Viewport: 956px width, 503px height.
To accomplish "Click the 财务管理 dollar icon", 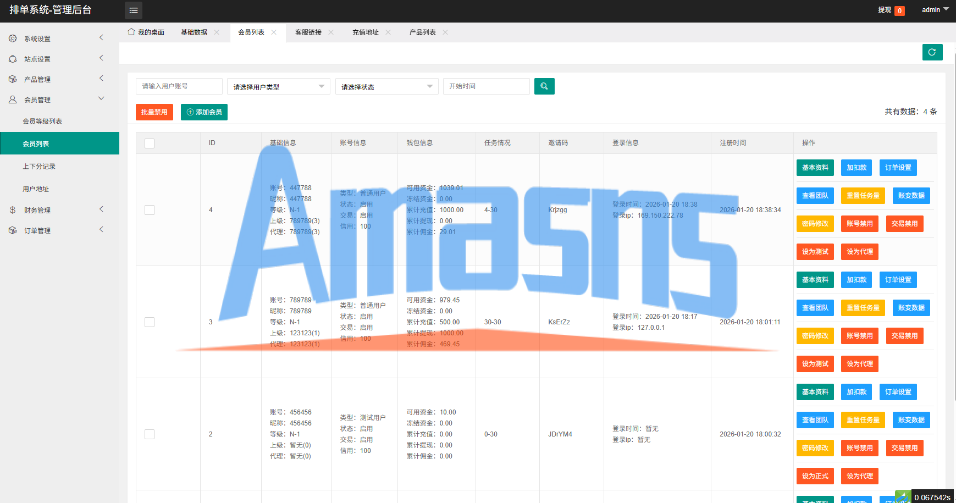I will point(13,210).
